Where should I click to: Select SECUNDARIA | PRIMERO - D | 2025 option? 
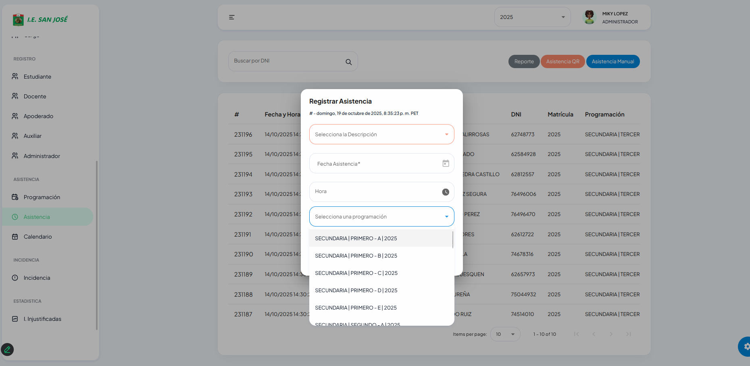click(x=356, y=290)
